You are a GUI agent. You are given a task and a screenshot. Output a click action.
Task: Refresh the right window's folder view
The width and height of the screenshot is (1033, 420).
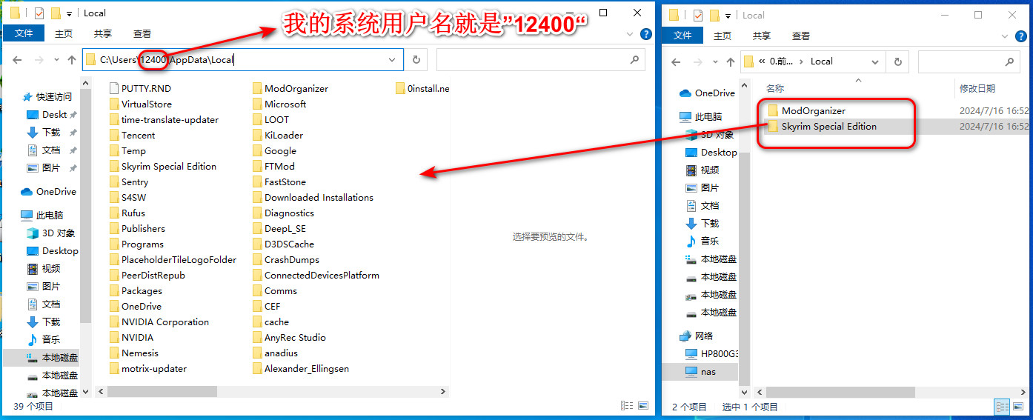(898, 61)
